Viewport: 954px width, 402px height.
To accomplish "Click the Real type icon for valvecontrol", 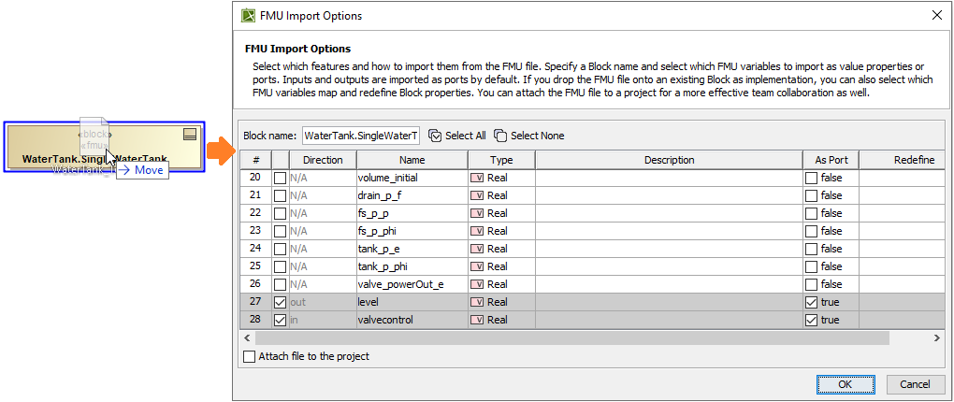I will tap(476, 320).
